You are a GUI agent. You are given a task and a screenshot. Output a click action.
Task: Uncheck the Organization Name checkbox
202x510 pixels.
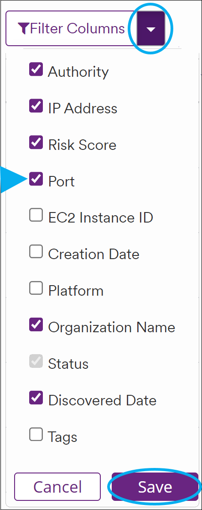(x=36, y=324)
